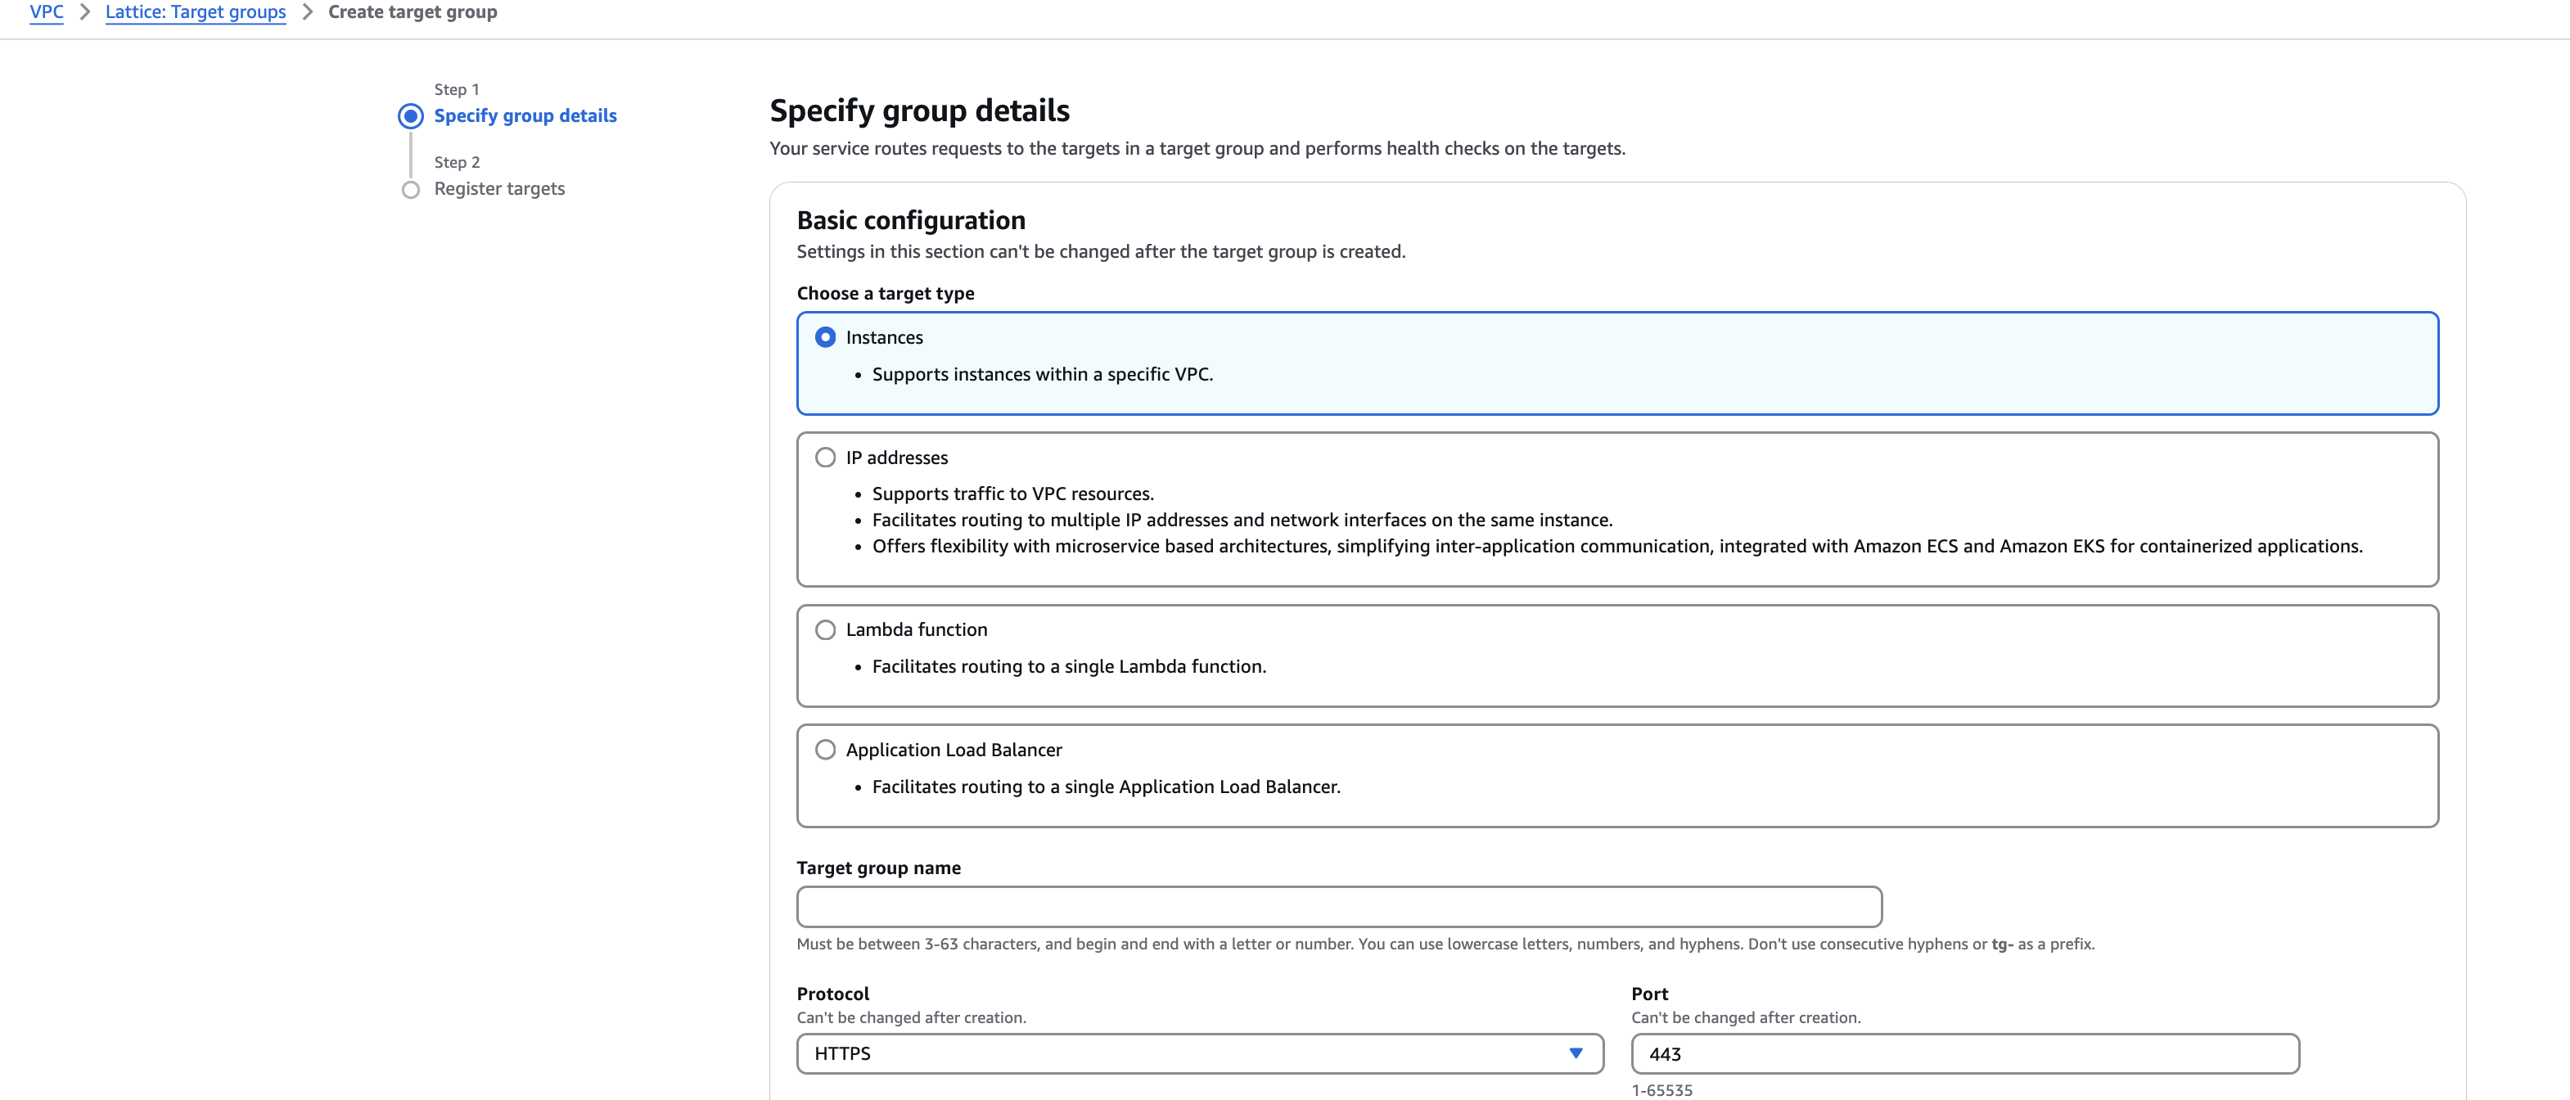
Task: Pick the Application Load Balancer radio option
Action: pyautogui.click(x=825, y=750)
